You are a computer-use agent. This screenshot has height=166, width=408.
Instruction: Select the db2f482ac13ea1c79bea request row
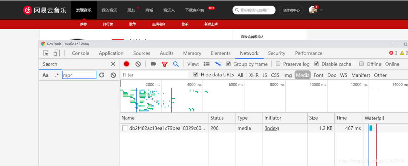coord(264,128)
